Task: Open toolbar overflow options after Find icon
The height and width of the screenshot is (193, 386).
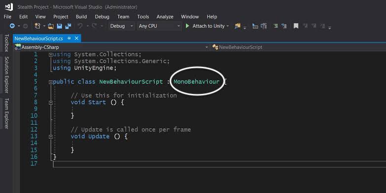Action: tap(245, 27)
